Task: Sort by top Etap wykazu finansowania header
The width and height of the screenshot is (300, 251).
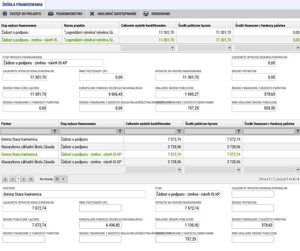Action: coord(31,26)
